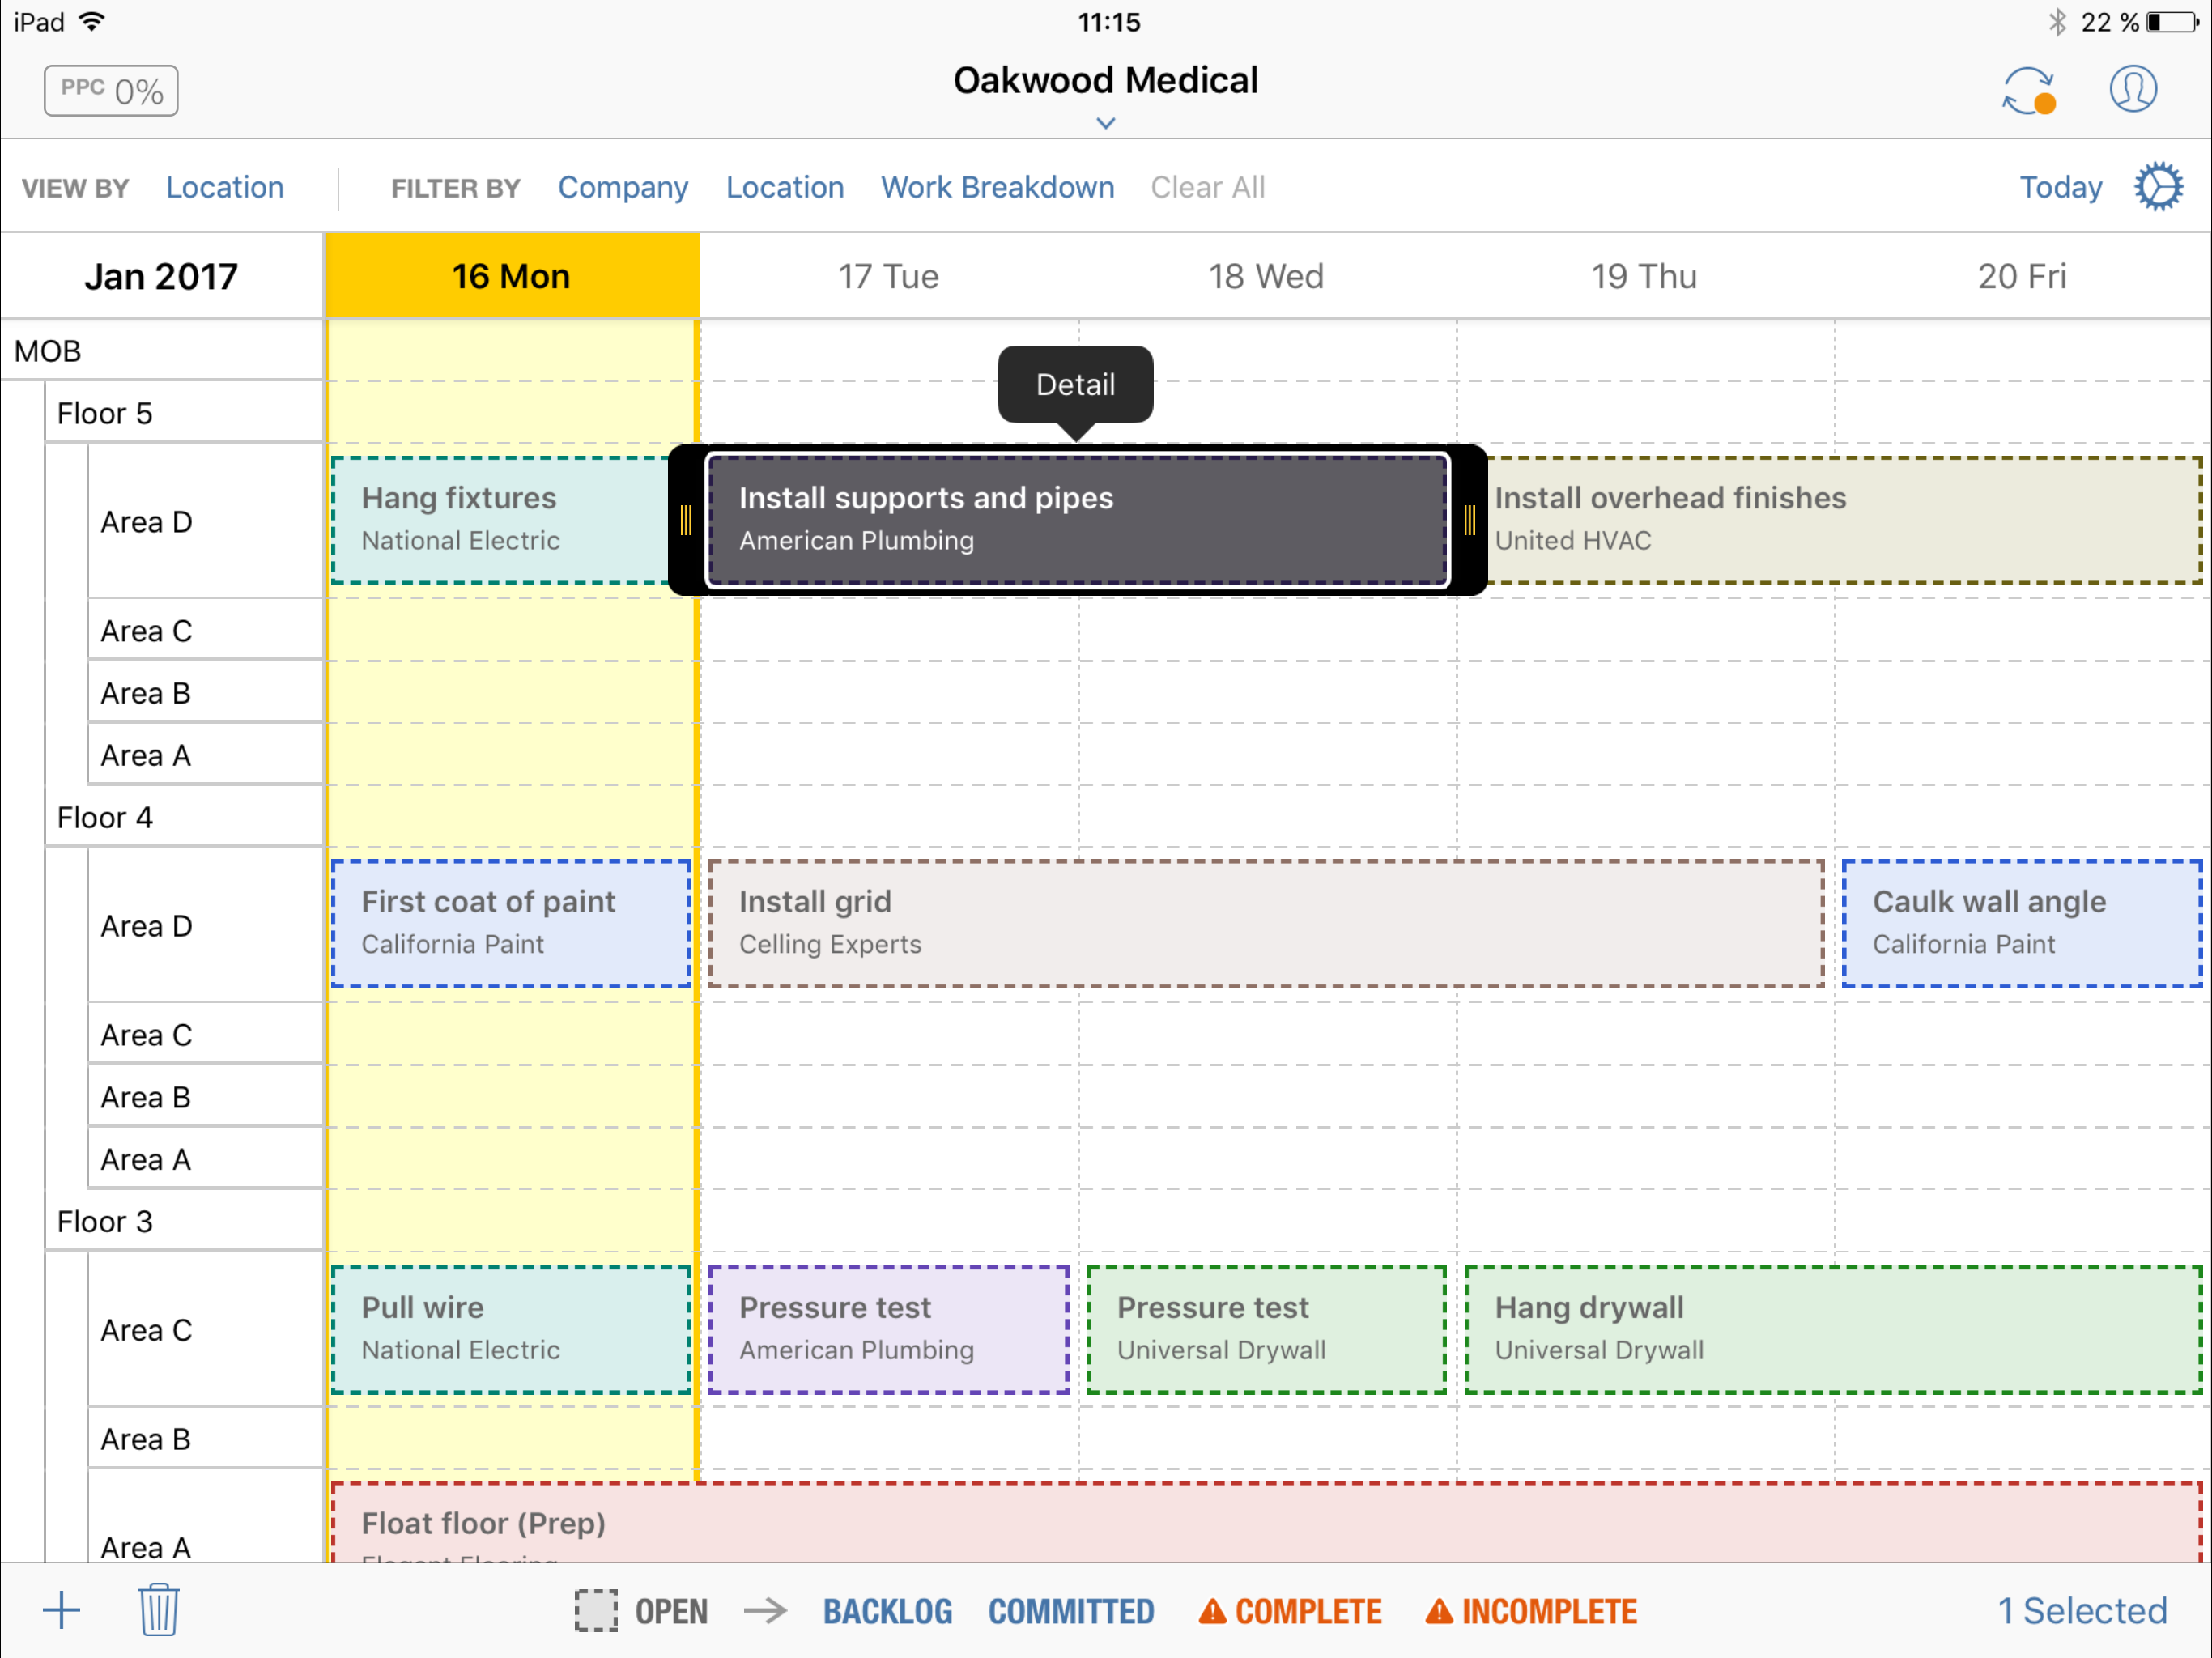The image size is (2212, 1658).
Task: Click the left resize handle of selected task
Action: click(x=686, y=520)
